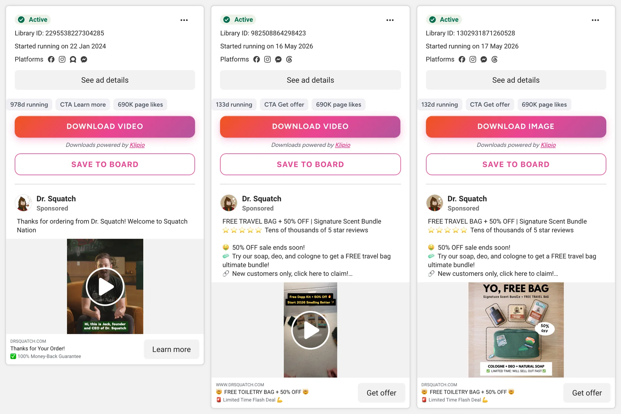Viewport: 621px width, 414px height.
Task: Click Instagram platform icon on 22 Jan 2024 ad
Action: pyautogui.click(x=62, y=59)
